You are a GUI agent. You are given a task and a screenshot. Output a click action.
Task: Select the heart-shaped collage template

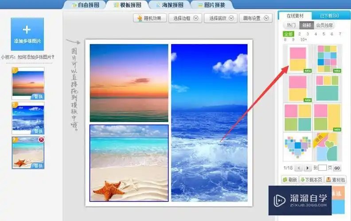[297, 147]
